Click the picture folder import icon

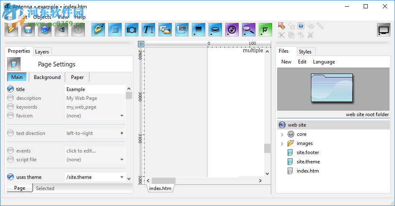(x=98, y=30)
